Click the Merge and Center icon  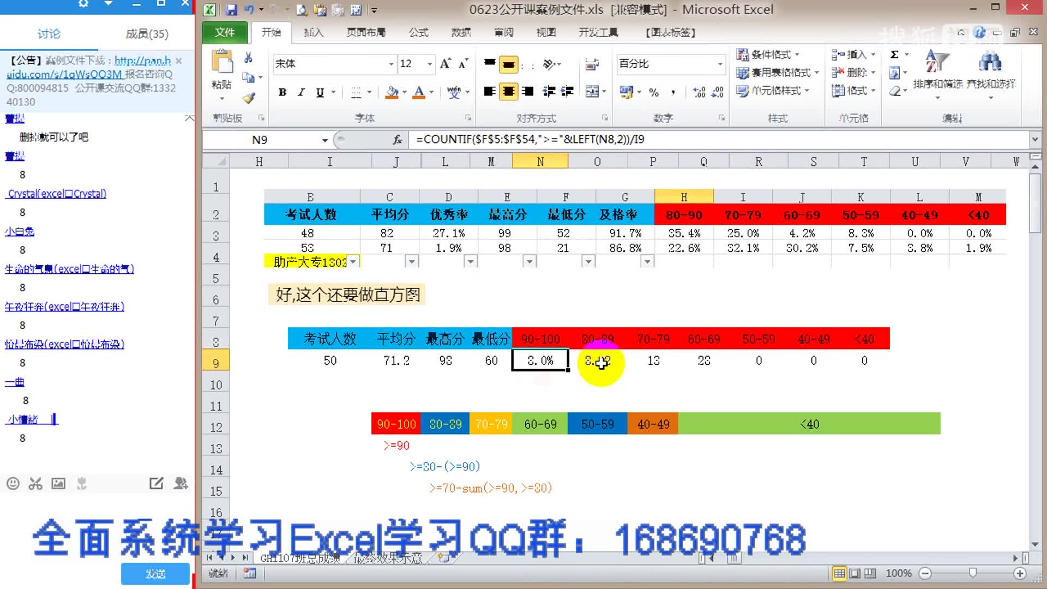pyautogui.click(x=592, y=92)
